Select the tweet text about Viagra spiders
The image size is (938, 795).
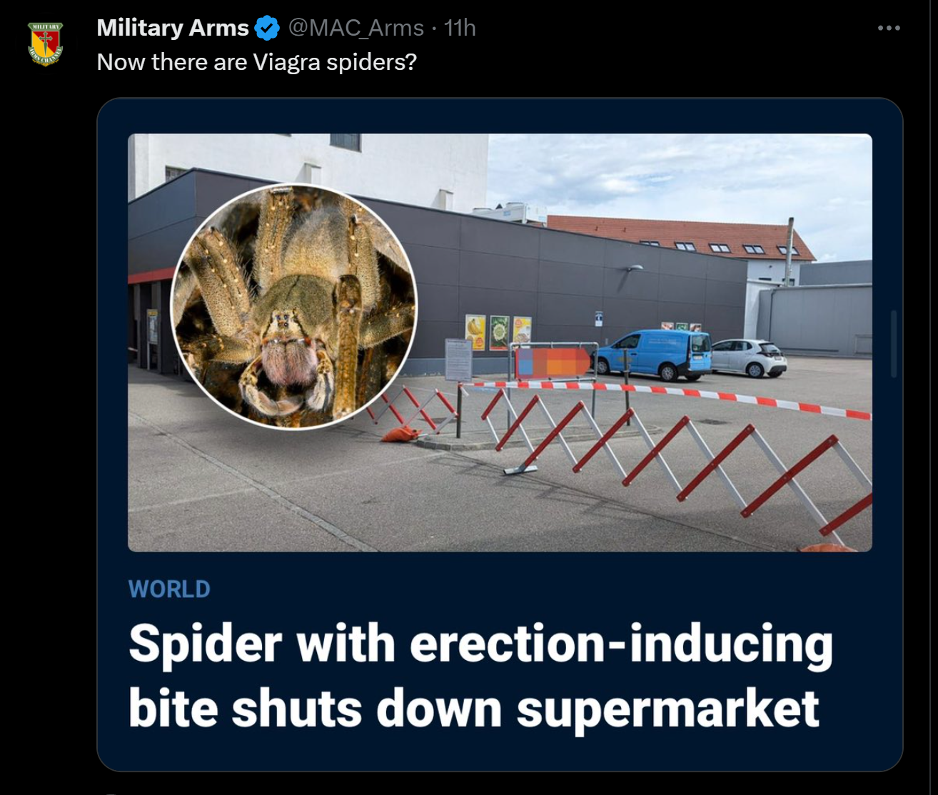(256, 62)
